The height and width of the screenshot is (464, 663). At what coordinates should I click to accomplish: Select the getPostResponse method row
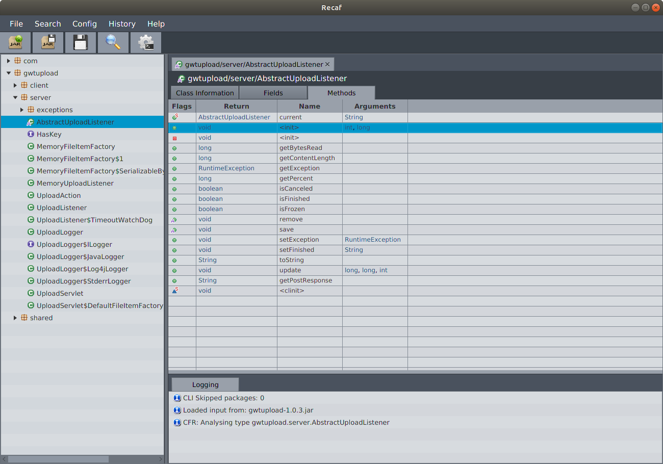point(305,280)
